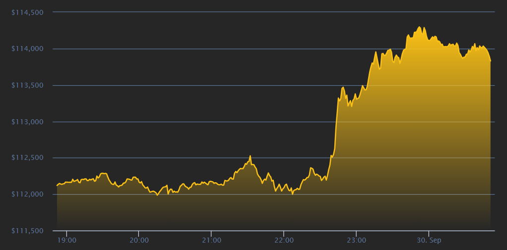Click the line's first peak just before 23:00
The height and width of the screenshot is (250, 507).
pos(343,87)
